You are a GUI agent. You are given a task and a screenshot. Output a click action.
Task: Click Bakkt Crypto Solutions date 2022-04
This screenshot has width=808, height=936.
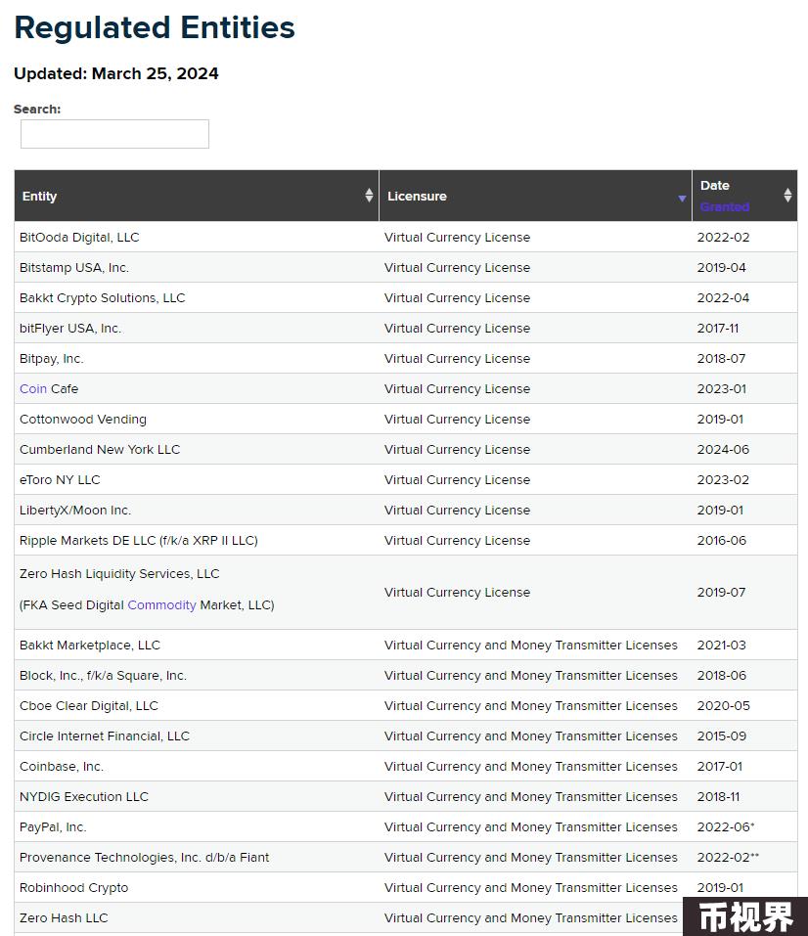tap(723, 298)
